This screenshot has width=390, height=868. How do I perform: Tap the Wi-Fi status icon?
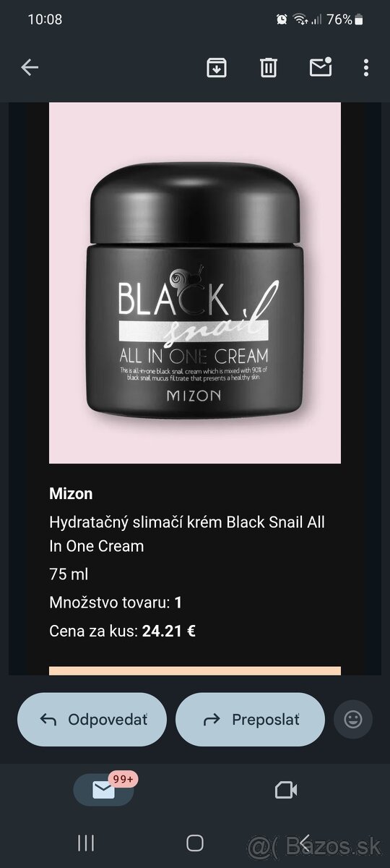pos(300,20)
